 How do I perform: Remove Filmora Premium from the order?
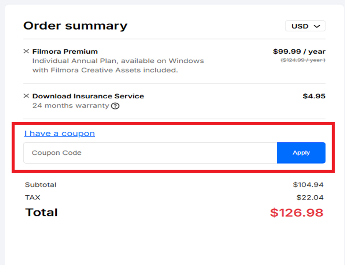pyautogui.click(x=26, y=51)
